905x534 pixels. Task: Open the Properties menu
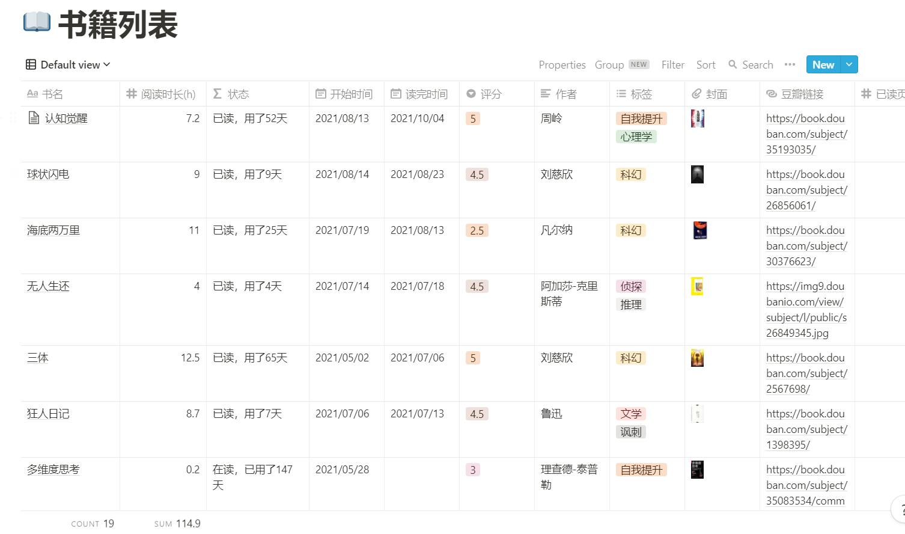(x=562, y=64)
